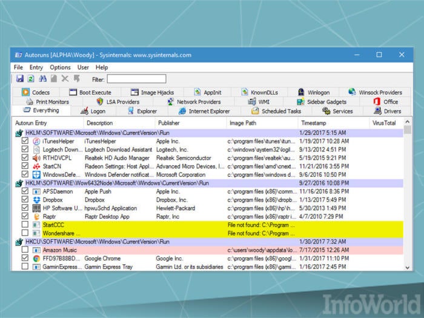The width and height of the screenshot is (424, 318).
Task: Click the WindowsDefender shield icon
Action: pos(36,174)
